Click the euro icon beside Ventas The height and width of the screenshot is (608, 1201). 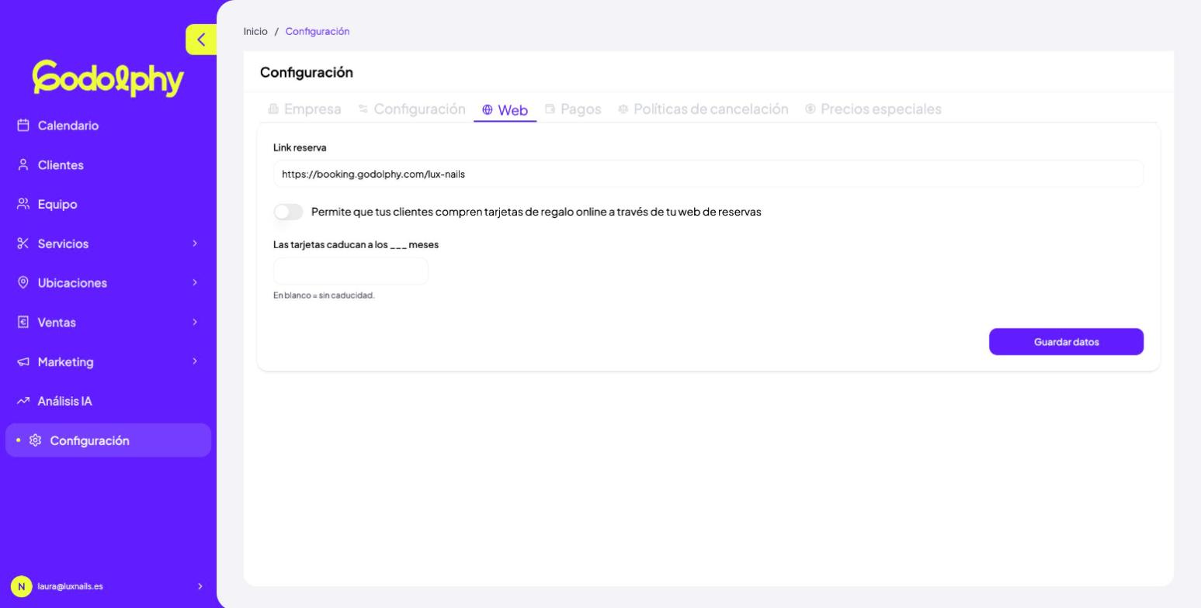[x=23, y=323]
